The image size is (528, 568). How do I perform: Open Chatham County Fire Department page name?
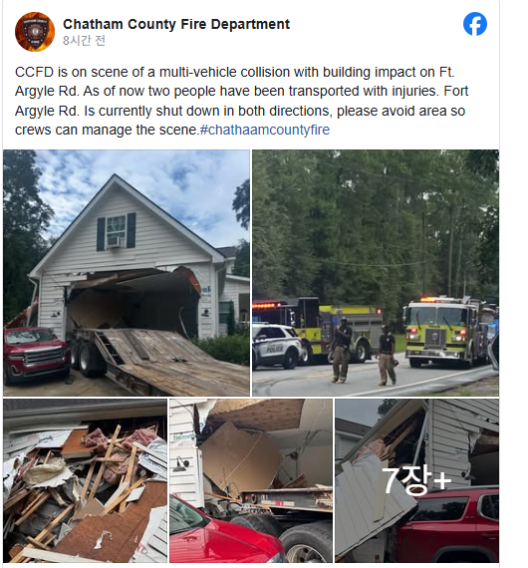tap(176, 24)
